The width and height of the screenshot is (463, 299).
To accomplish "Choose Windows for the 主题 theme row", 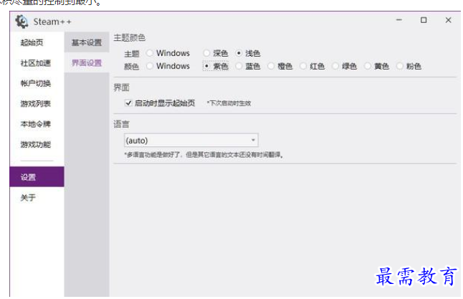I will point(168,53).
